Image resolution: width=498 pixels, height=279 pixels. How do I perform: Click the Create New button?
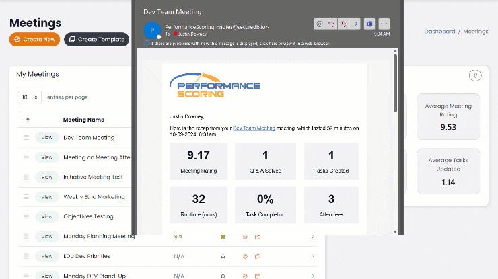pos(34,40)
